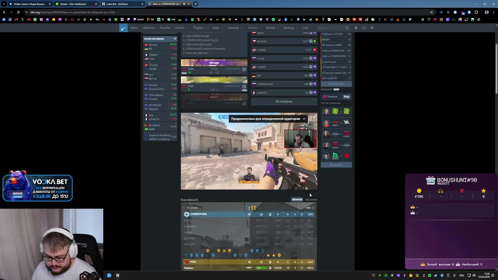Expand the Betting dropdown

pyautogui.click(x=290, y=28)
